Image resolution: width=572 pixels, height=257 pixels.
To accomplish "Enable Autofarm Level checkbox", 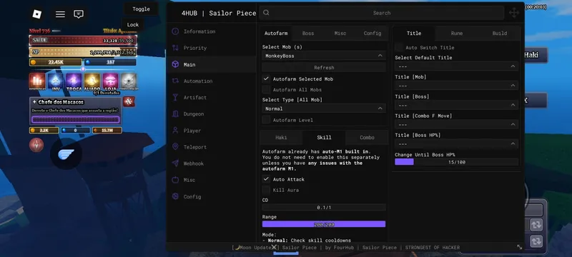I will (266, 120).
